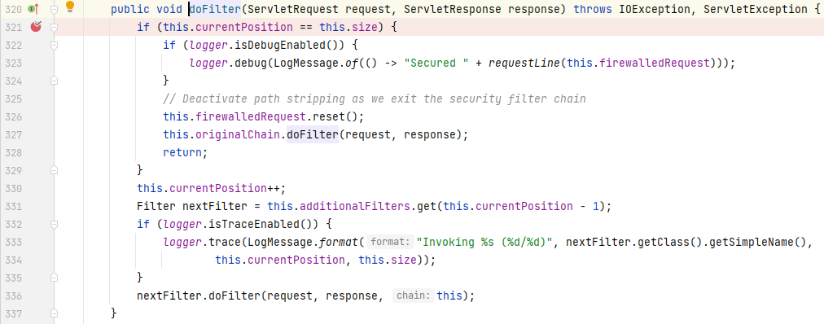Screen dimensions: 824x324
Task: Click fold end marker at line 329
Action: [x=54, y=170]
